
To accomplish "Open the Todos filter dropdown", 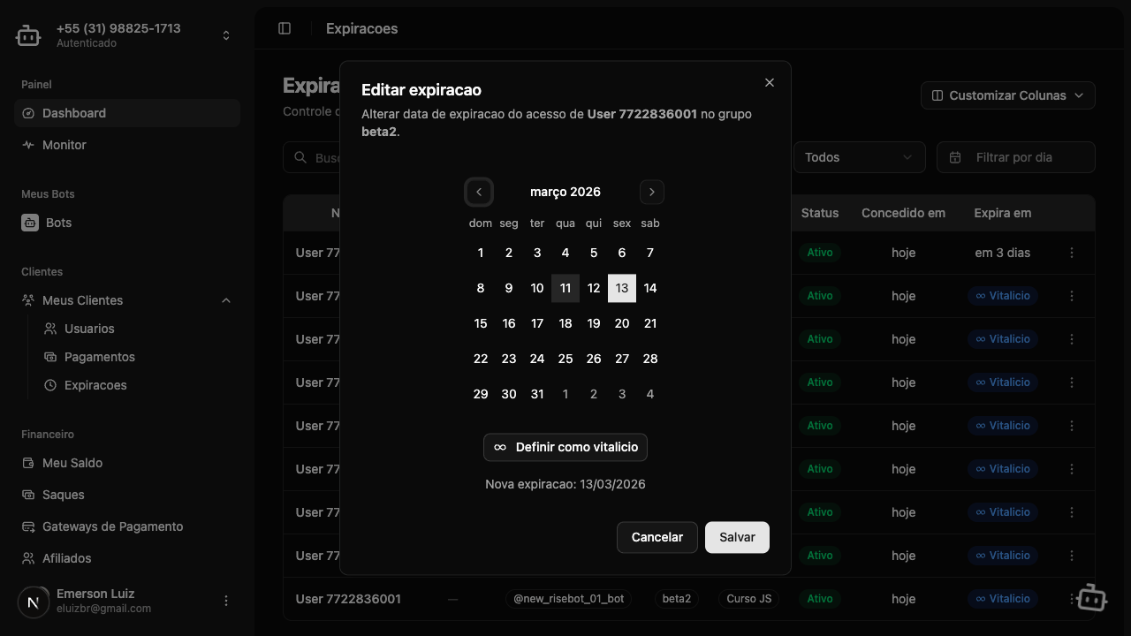I will tap(859, 157).
